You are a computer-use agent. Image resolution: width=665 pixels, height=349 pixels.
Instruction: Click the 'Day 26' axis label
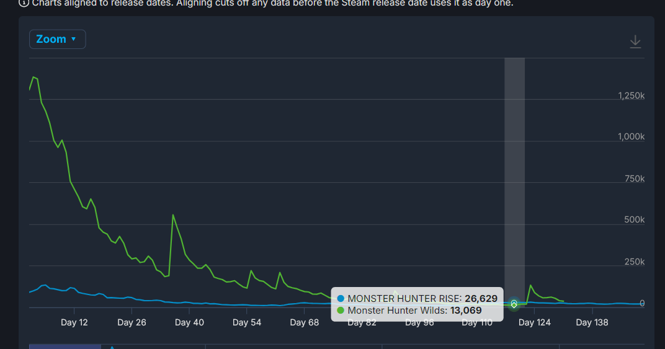pyautogui.click(x=132, y=322)
